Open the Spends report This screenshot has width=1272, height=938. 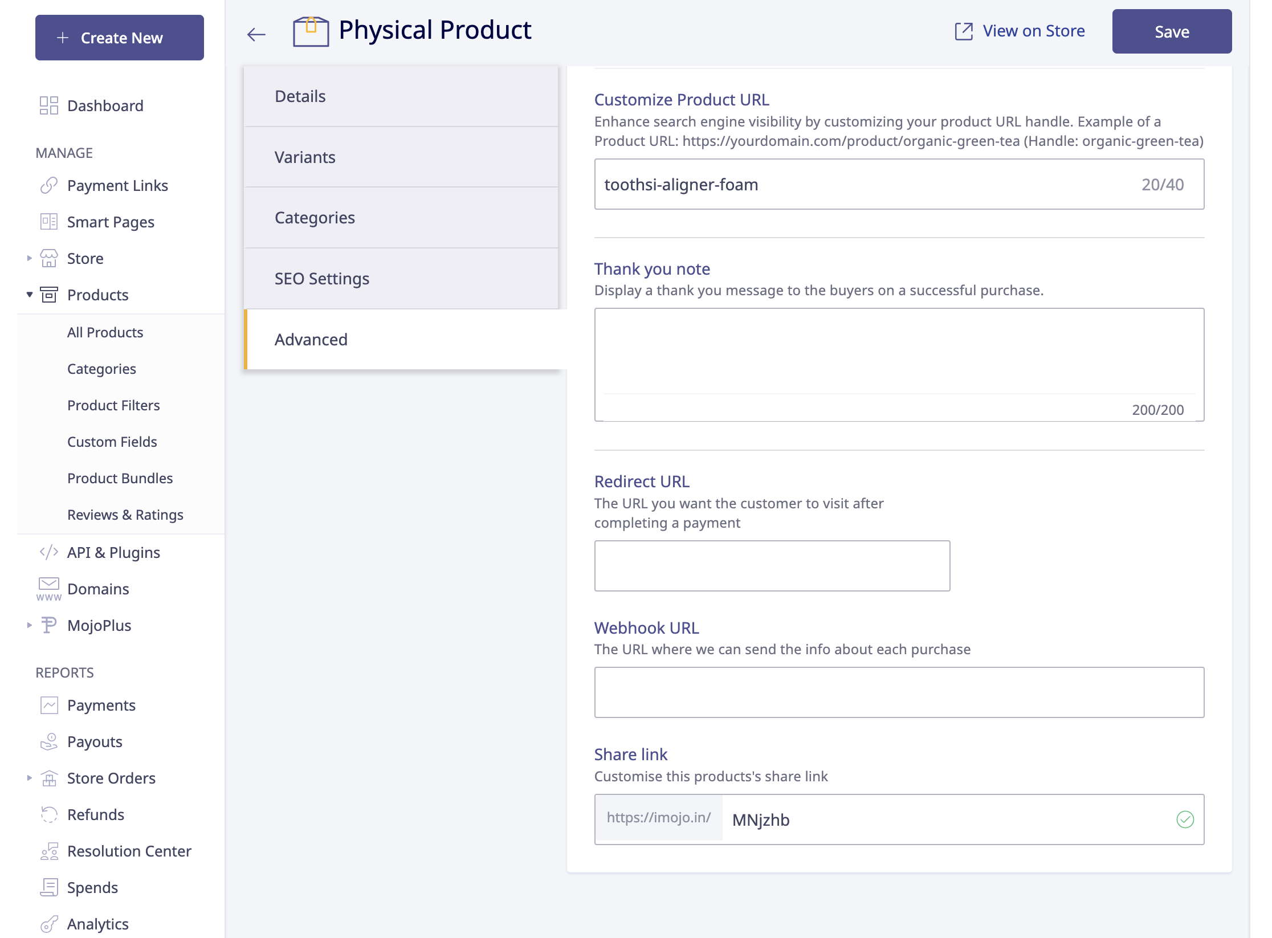pos(92,887)
